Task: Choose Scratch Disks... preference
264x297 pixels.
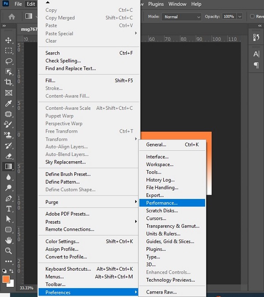Action: point(172,210)
